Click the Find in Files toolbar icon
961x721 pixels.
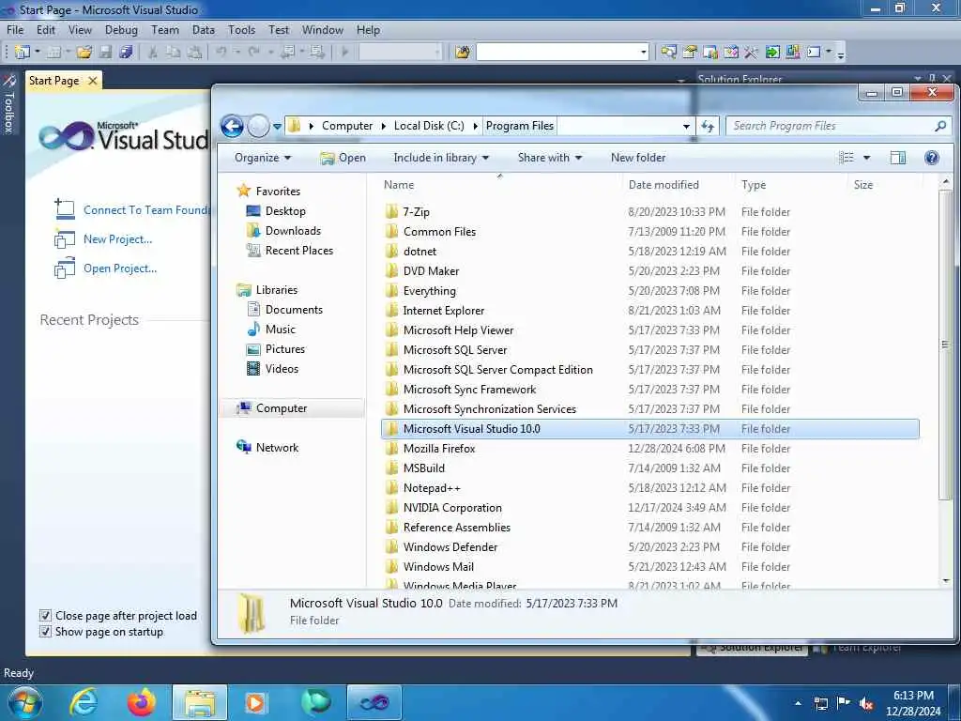pos(463,53)
